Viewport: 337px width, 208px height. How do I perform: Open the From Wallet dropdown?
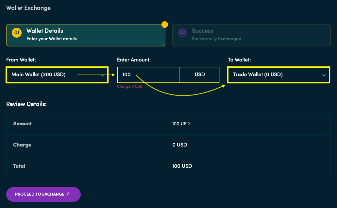(57, 75)
